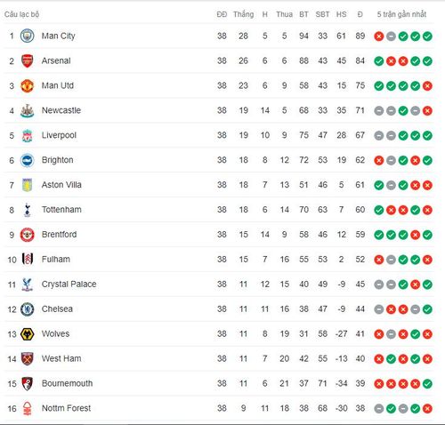This screenshot has width=445, height=425.
Task: Select the HS column header
Action: coord(341,14)
